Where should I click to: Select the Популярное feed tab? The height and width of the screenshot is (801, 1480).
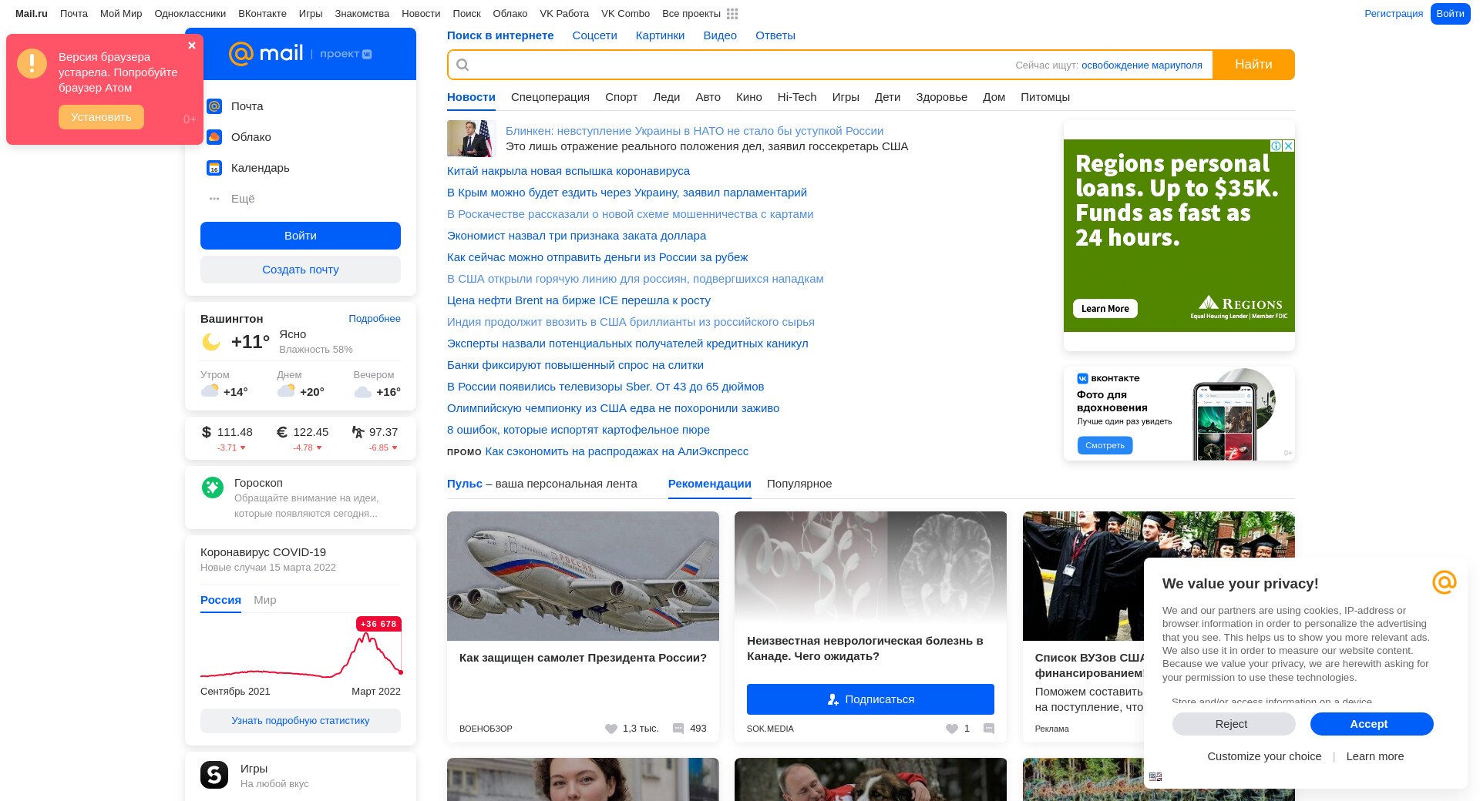[x=799, y=484]
